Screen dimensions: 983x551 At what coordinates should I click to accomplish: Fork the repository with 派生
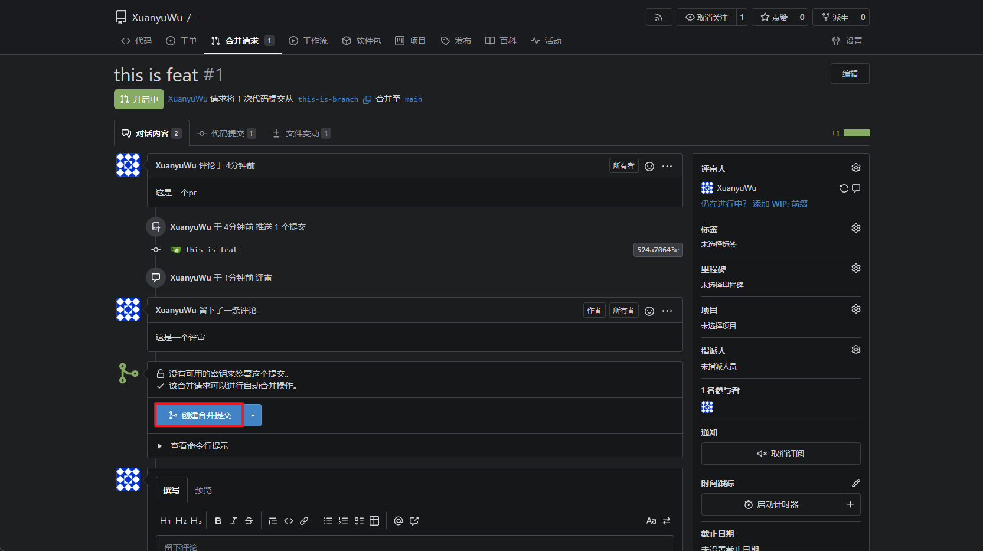[835, 17]
